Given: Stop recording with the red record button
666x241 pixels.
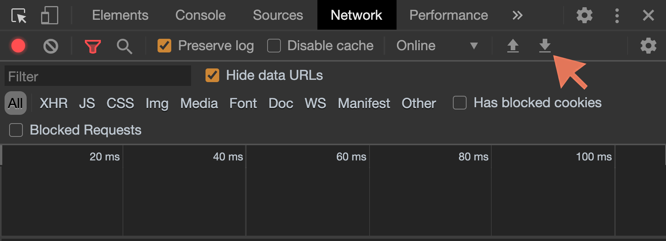Looking at the screenshot, I should (x=18, y=46).
